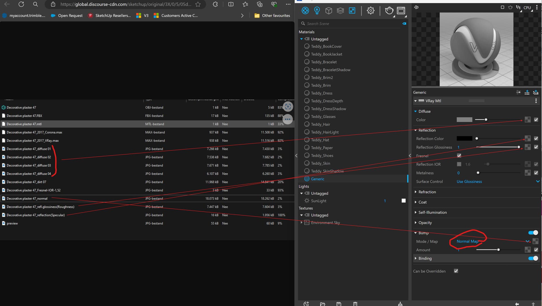Add the page to browser favourites

[x=198, y=4]
